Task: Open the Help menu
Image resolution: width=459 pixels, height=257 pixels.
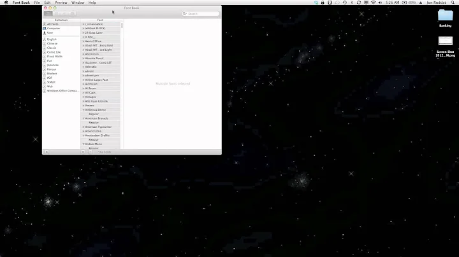Action: coord(92,3)
